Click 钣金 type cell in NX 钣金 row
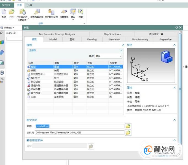This screenshot has width=188, height=165. tap(63, 78)
